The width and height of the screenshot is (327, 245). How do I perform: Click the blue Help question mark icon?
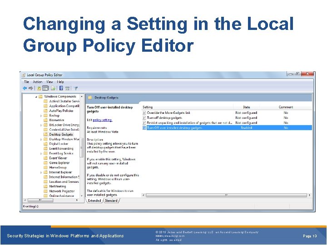coord(61,88)
